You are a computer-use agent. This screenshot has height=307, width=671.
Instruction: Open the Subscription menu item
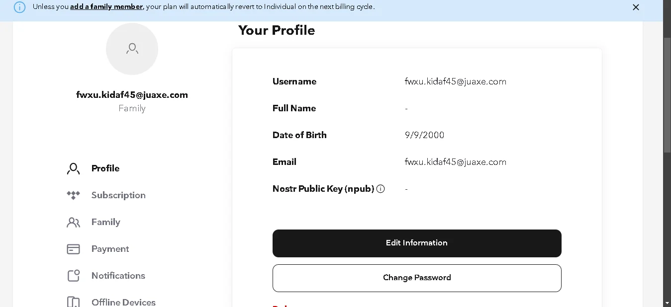[x=118, y=195]
